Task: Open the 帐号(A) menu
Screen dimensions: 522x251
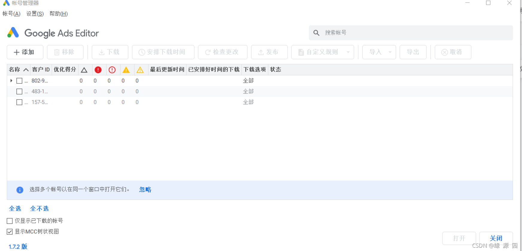Action: [11, 14]
